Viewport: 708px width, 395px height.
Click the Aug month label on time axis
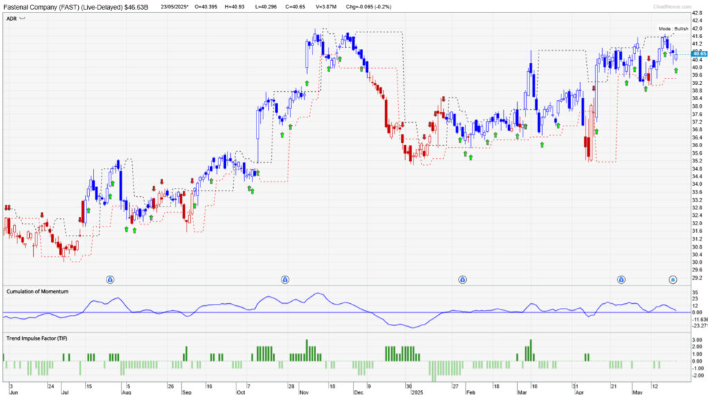coord(127,392)
